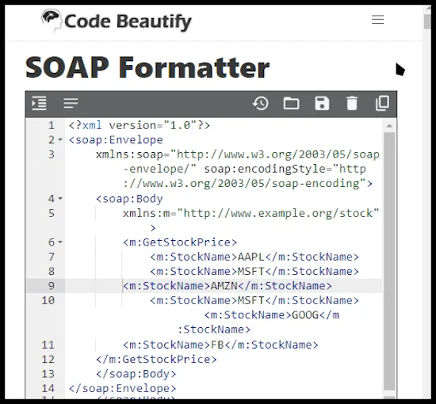Clear editor with trash icon
Viewport: 436px width, 404px height.
[352, 103]
